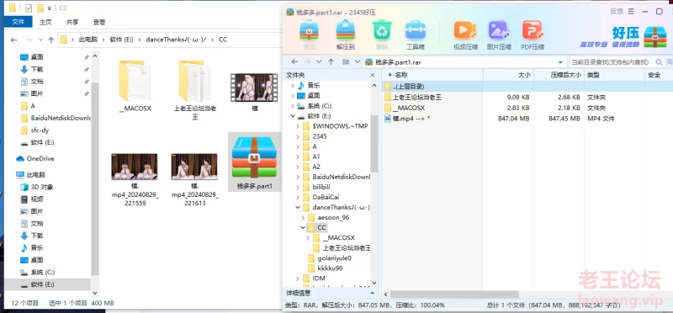This screenshot has height=313, width=673.
Task: Collapse the danceThanks folder in 好压 tree
Action: click(298, 207)
